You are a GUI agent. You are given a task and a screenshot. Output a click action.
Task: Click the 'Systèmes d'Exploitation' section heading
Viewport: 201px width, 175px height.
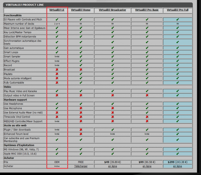coord(19,145)
